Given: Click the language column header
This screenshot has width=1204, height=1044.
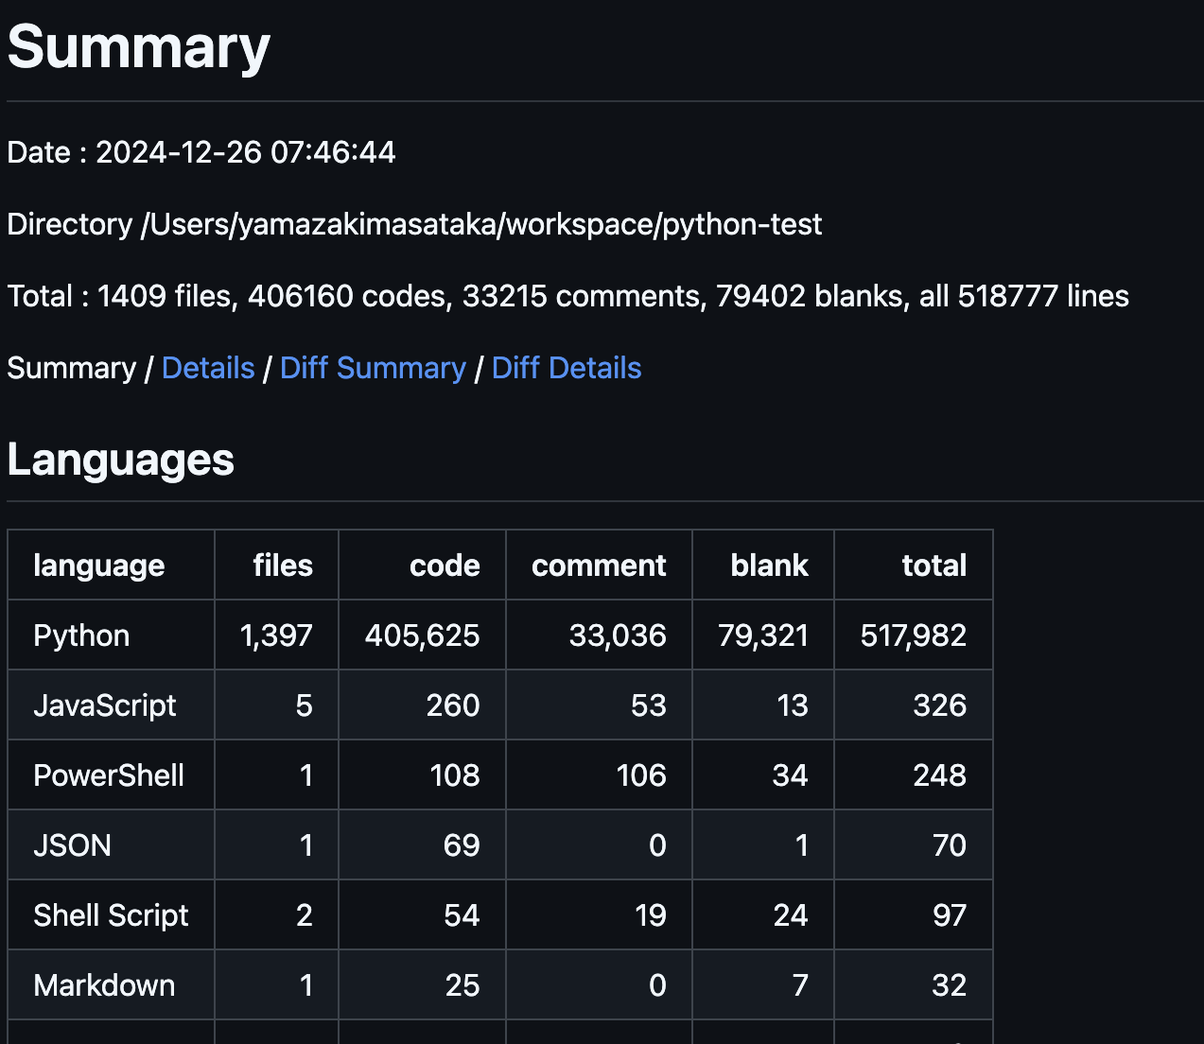Looking at the screenshot, I should click(98, 565).
